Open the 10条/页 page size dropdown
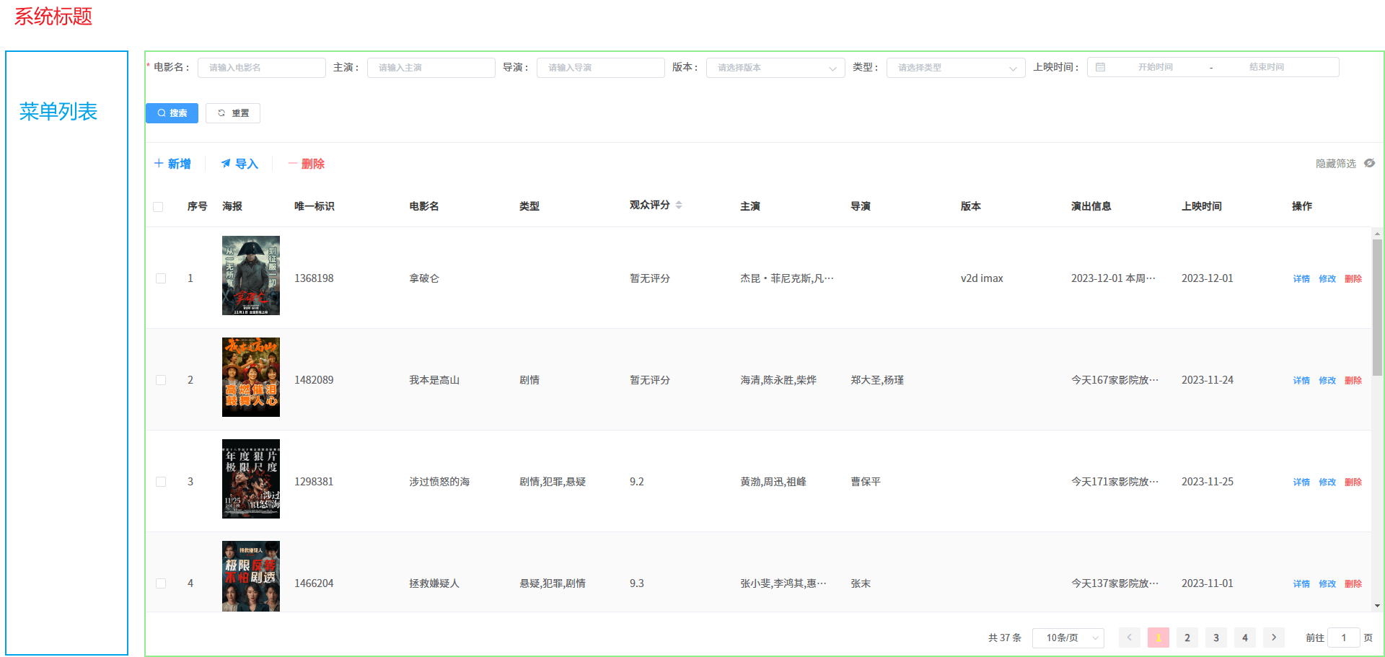The width and height of the screenshot is (1385, 657). tap(1068, 638)
